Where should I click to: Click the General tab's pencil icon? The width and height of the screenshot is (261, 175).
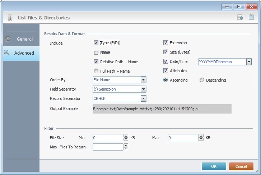click(x=7, y=39)
